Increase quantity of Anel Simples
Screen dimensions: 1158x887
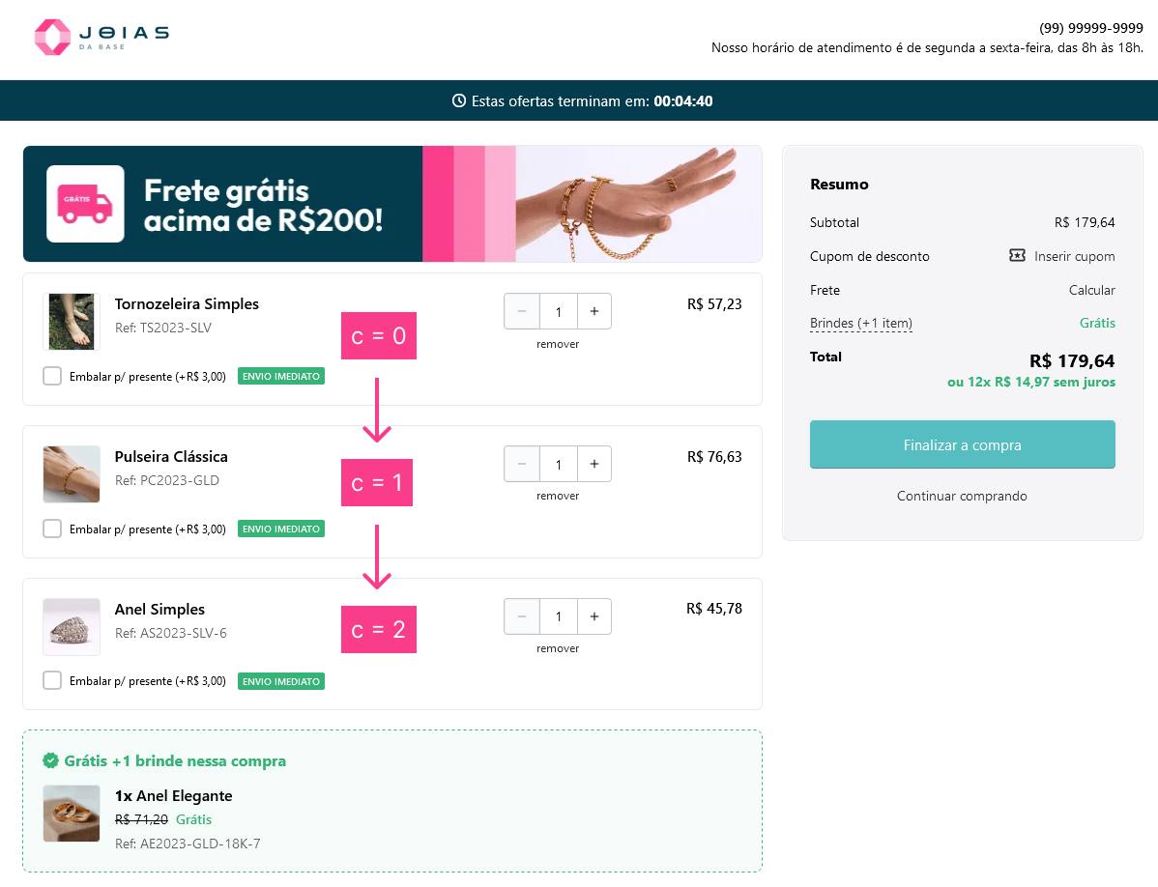(x=593, y=616)
